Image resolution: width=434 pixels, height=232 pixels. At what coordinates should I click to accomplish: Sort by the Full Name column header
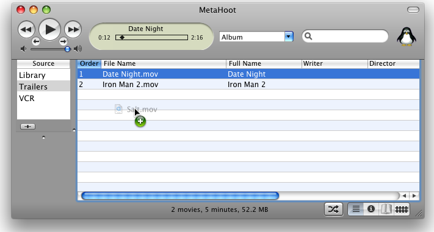(x=264, y=63)
